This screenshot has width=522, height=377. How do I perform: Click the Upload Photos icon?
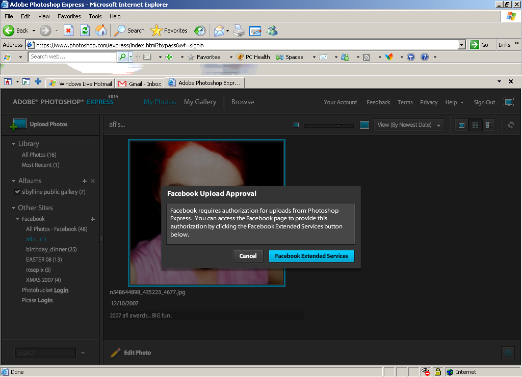tap(18, 124)
